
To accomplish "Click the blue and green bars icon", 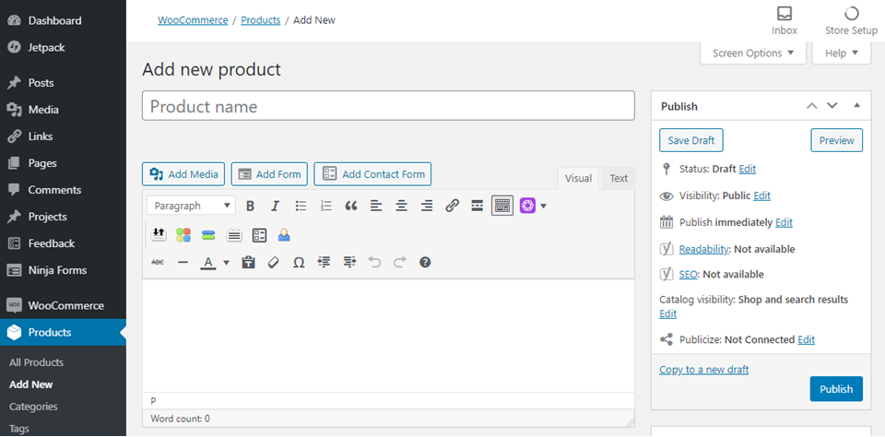I will click(208, 235).
